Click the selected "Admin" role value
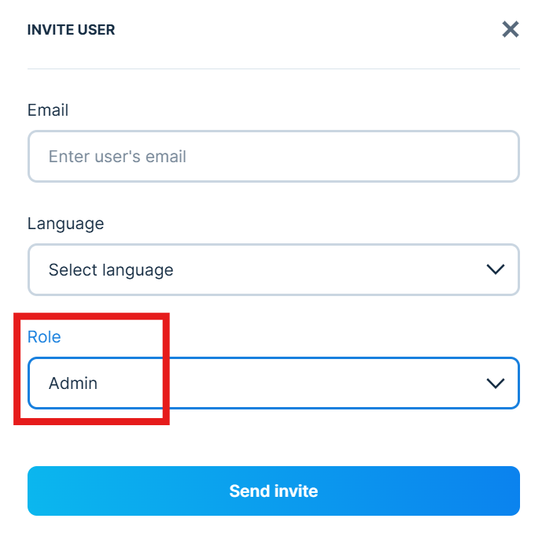This screenshot has width=557, height=537. click(73, 383)
